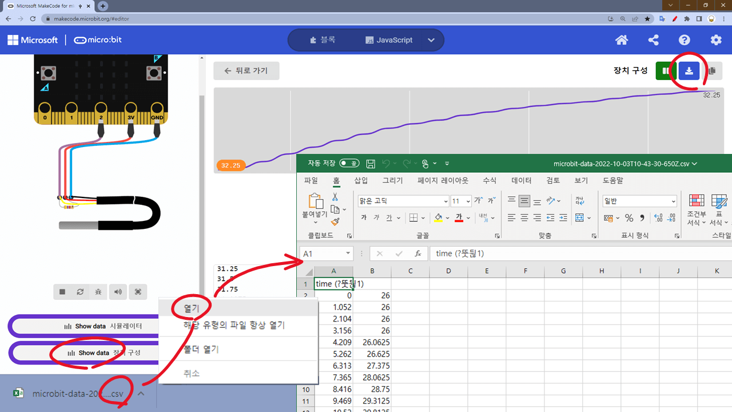Click 뒤로 가기 back button
This screenshot has width=732, height=412.
pyautogui.click(x=246, y=71)
